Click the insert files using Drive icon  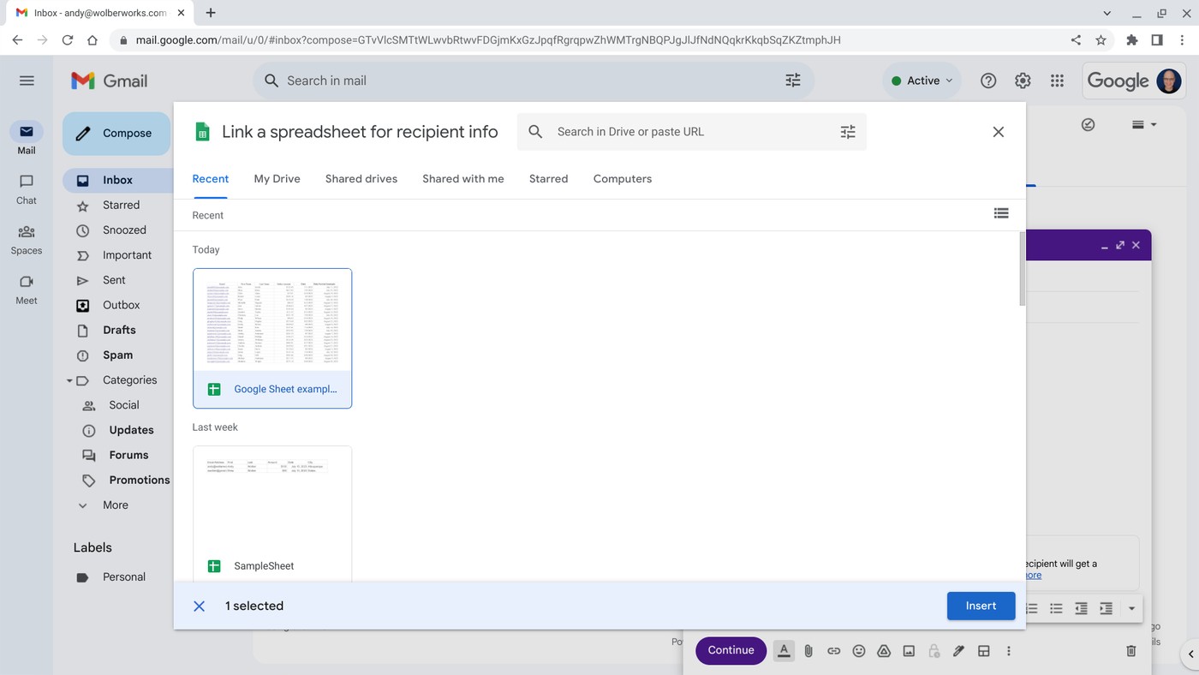click(x=883, y=651)
